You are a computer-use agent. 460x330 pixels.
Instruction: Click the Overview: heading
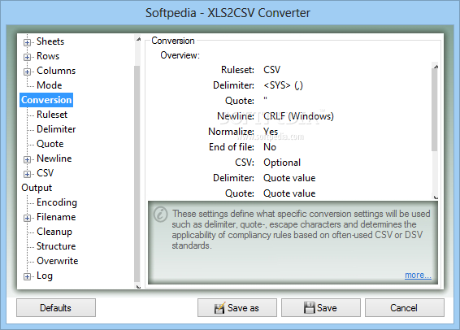180,55
